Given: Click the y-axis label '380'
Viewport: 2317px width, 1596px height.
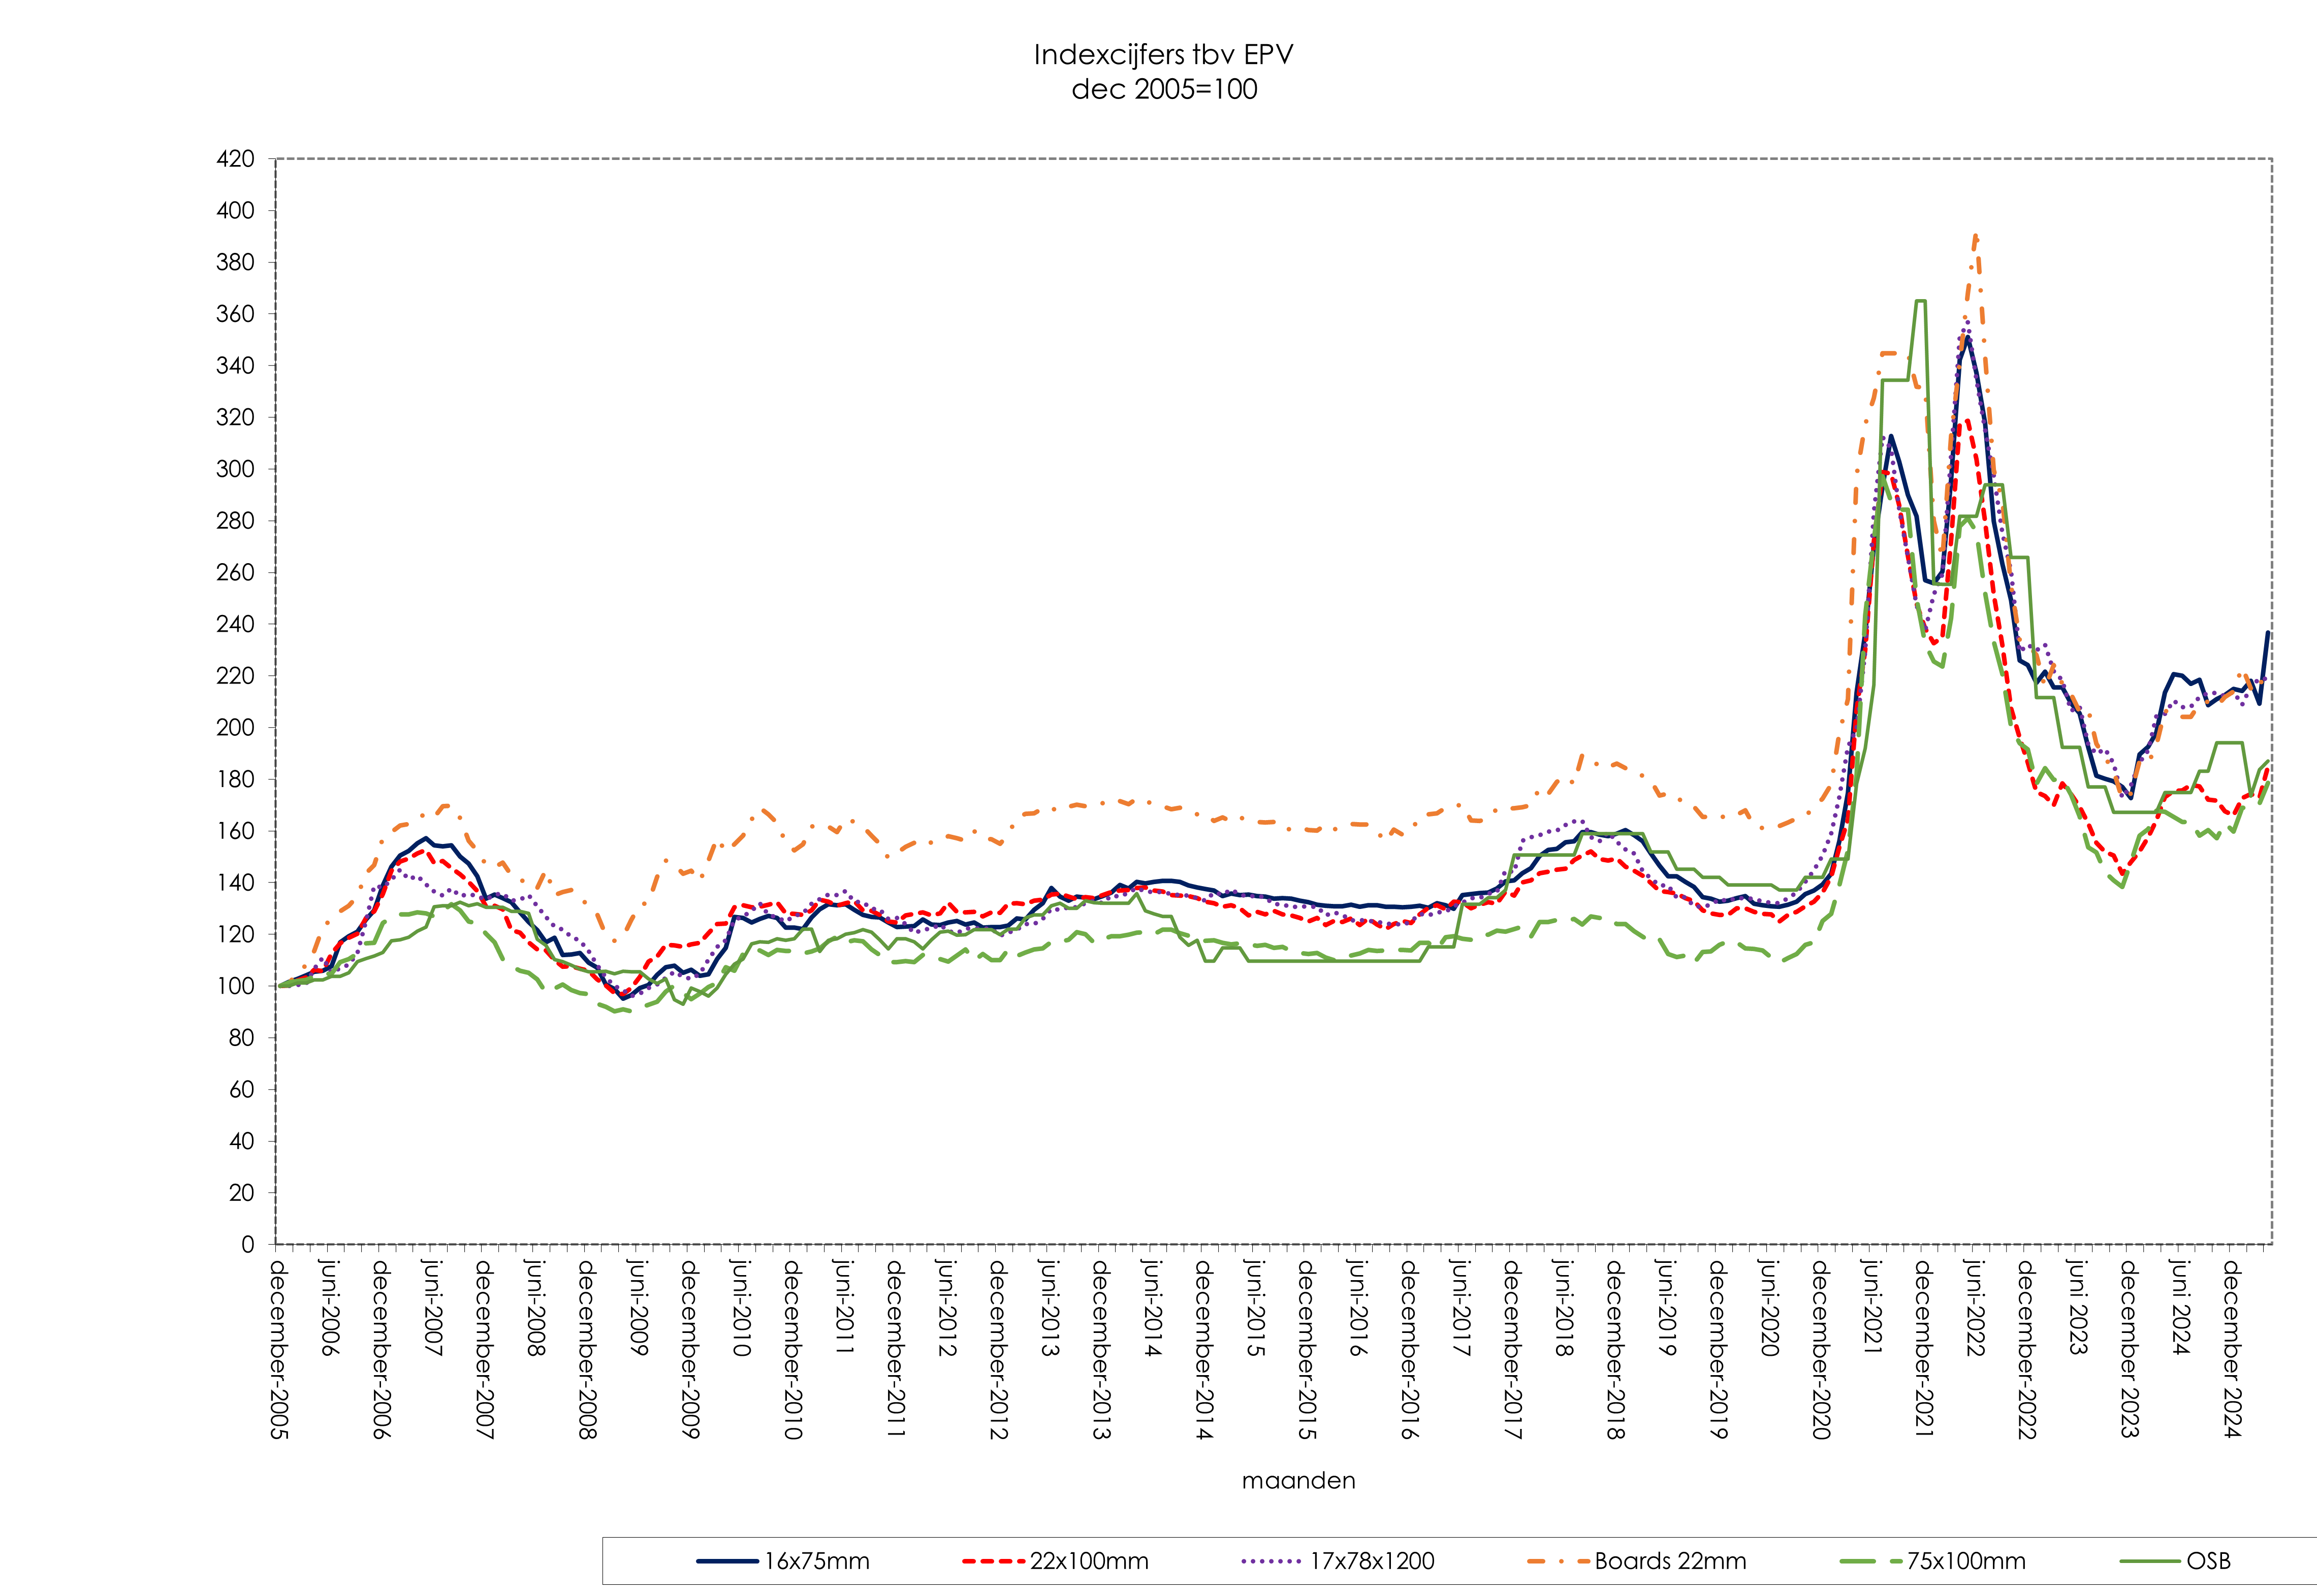Looking at the screenshot, I should coord(235,262).
